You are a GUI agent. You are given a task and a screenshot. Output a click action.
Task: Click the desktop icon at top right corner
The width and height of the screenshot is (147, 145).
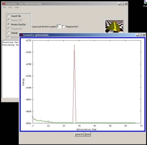pyautogui.click(x=145, y=3)
